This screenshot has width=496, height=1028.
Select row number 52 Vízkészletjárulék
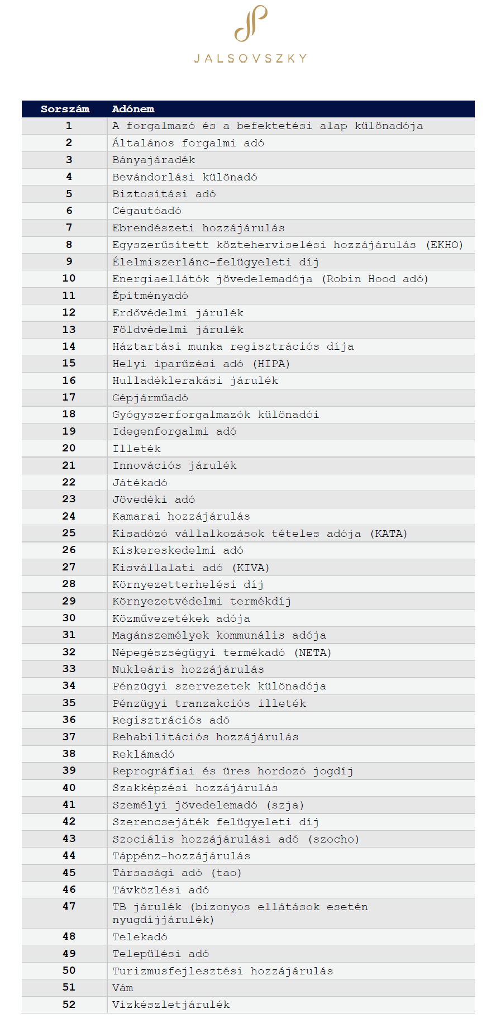248,1005
